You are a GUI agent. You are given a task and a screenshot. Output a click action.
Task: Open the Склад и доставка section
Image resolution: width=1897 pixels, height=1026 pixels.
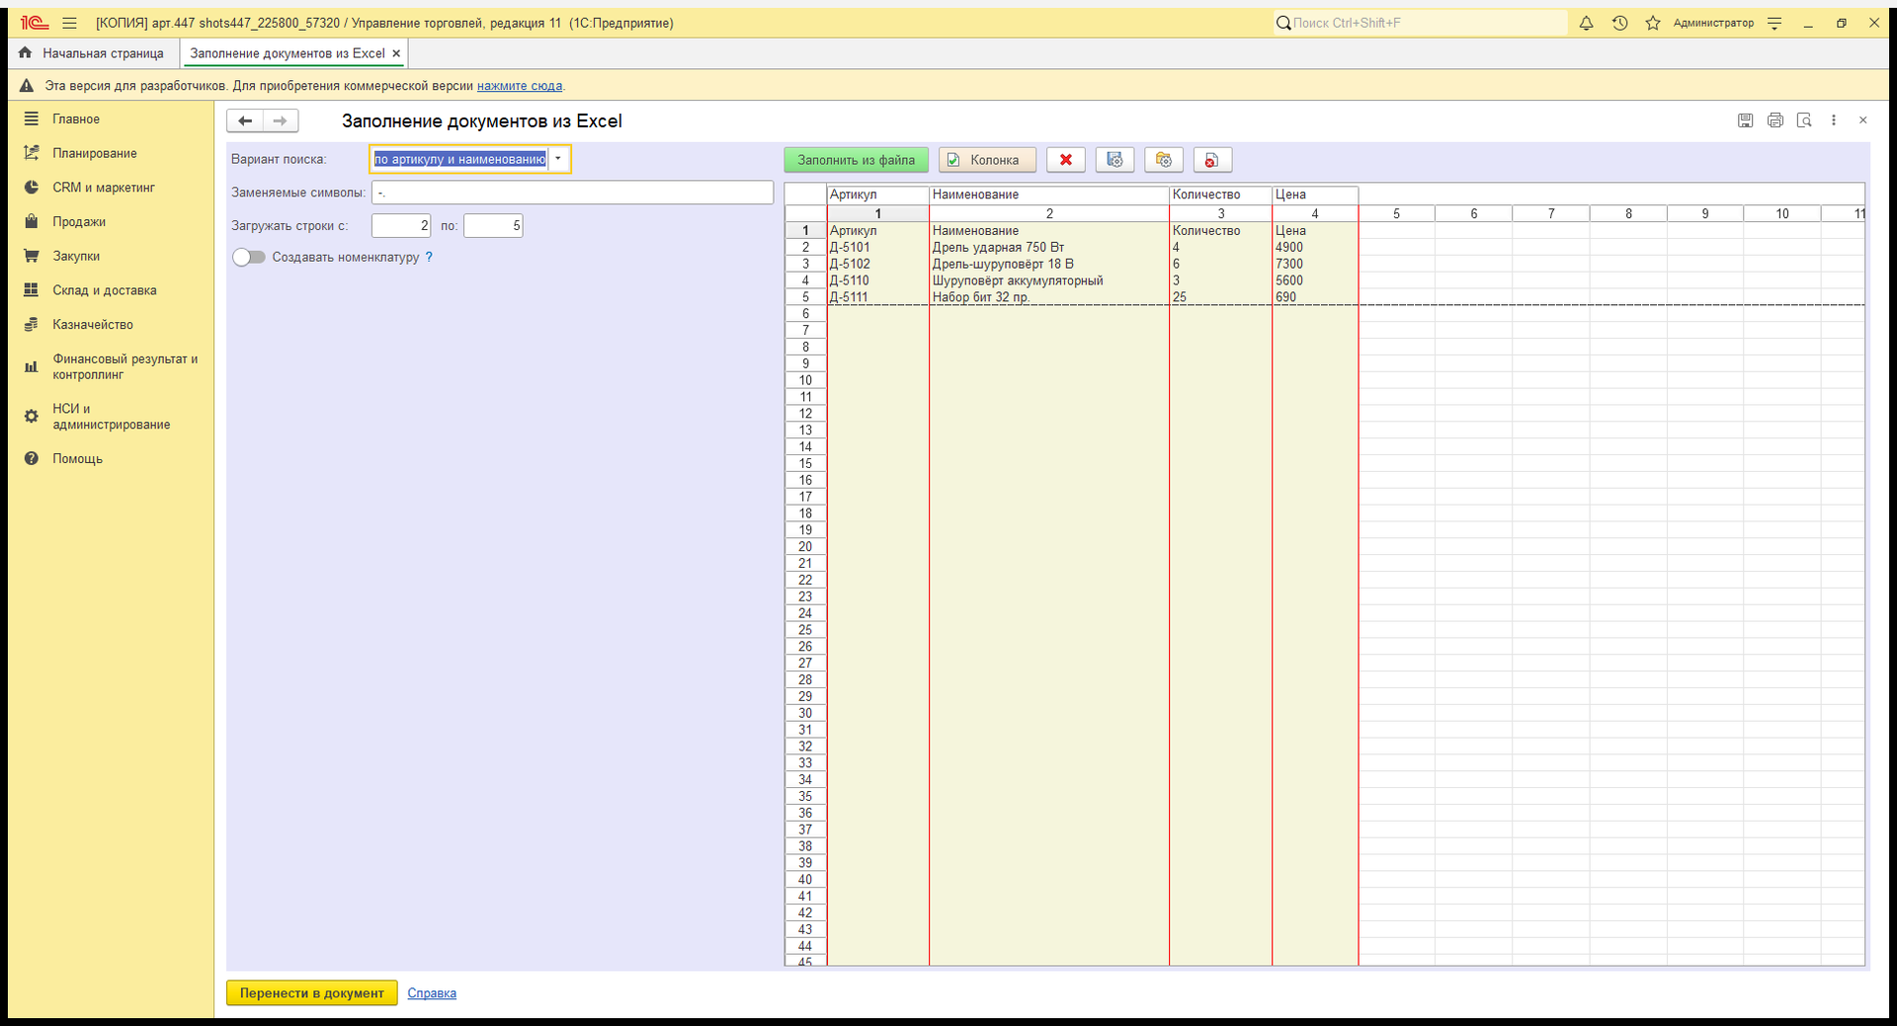(x=104, y=290)
